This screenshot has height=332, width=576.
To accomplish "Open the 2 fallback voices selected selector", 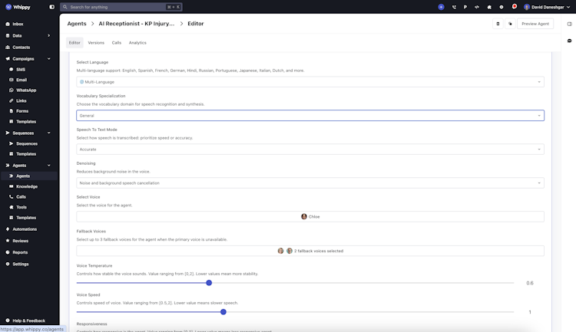I will pos(310,251).
